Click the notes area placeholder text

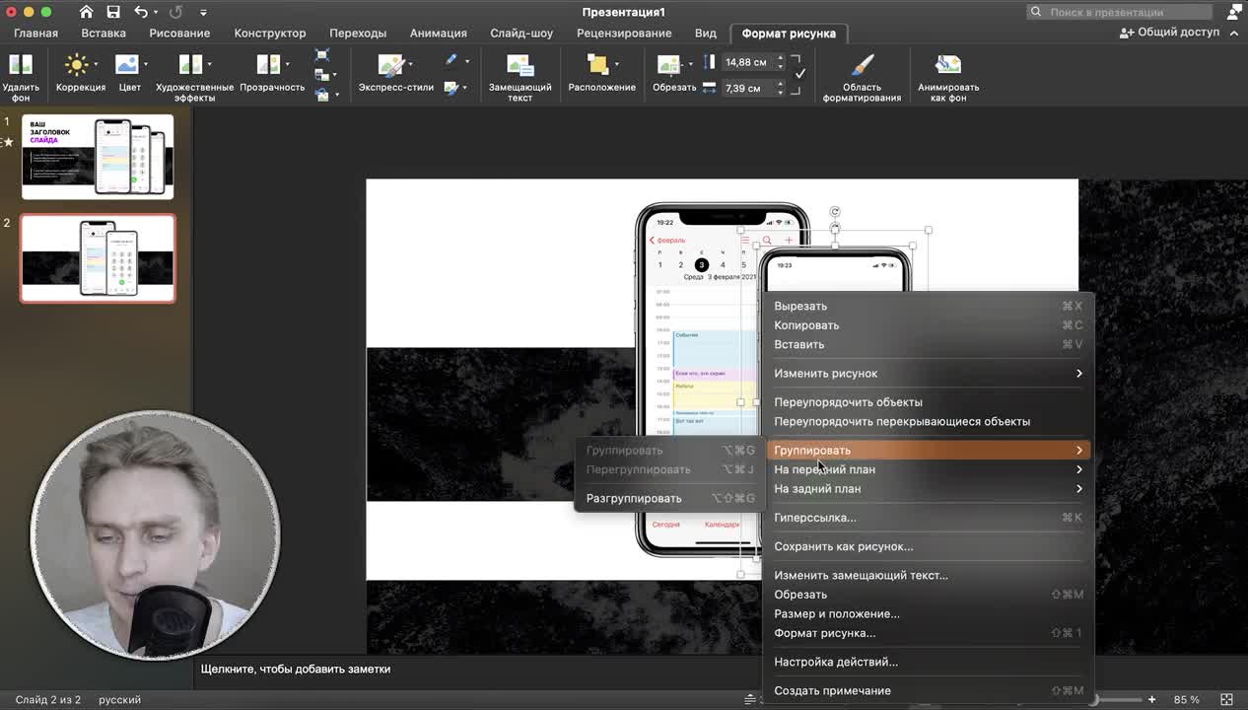tap(296, 669)
